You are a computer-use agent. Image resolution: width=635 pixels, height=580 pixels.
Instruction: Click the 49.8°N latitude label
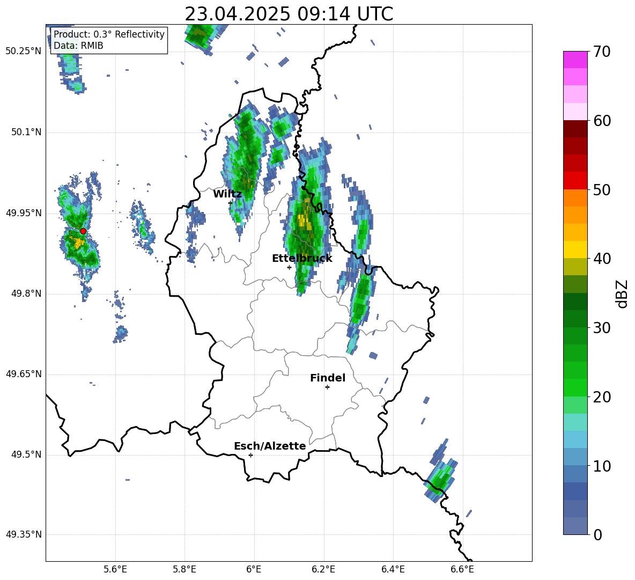point(27,293)
